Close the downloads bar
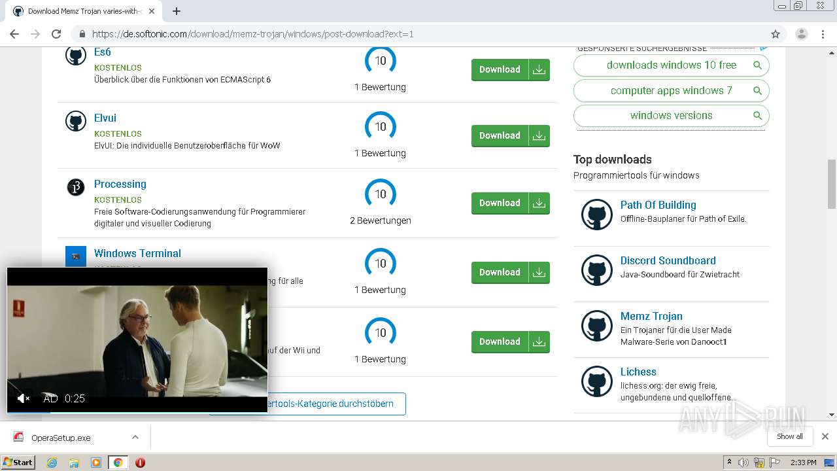Screen dimensions: 837x471 (x=825, y=437)
